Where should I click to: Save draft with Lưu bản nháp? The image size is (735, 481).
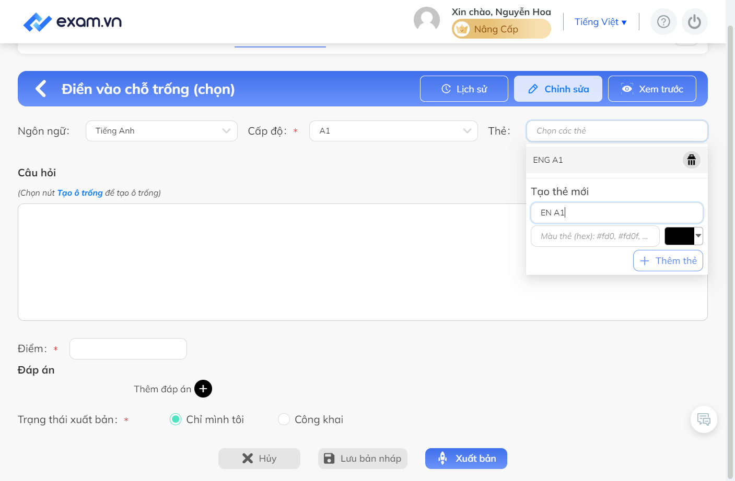363,459
